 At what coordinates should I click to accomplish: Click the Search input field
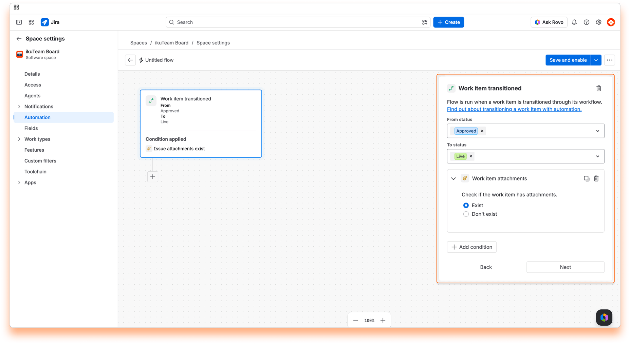tap(298, 22)
